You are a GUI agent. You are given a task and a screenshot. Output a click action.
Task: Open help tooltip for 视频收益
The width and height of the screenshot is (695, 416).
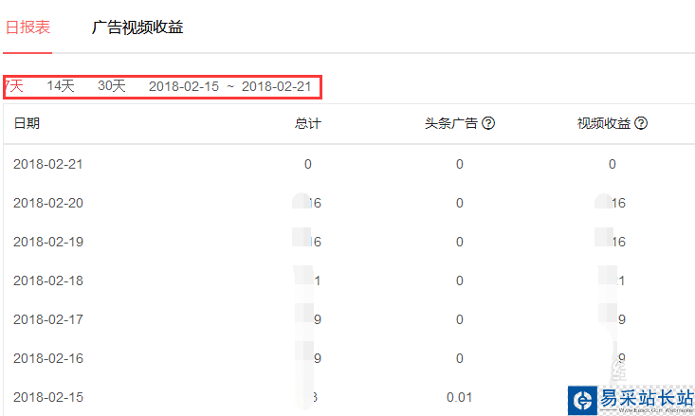pyautogui.click(x=641, y=124)
